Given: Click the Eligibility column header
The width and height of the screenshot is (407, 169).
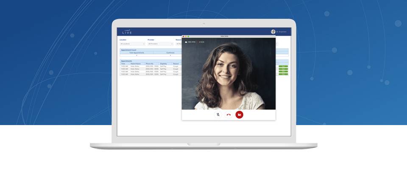Looking at the screenshot, I should pyautogui.click(x=164, y=64).
